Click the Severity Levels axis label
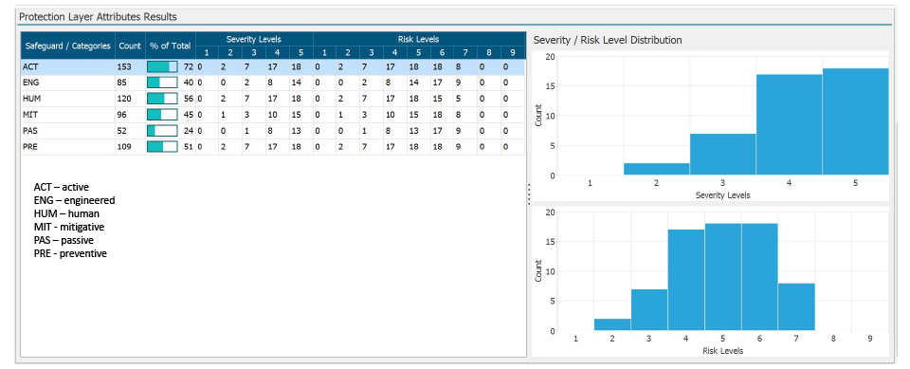This screenshot has width=910, height=369. (722, 195)
